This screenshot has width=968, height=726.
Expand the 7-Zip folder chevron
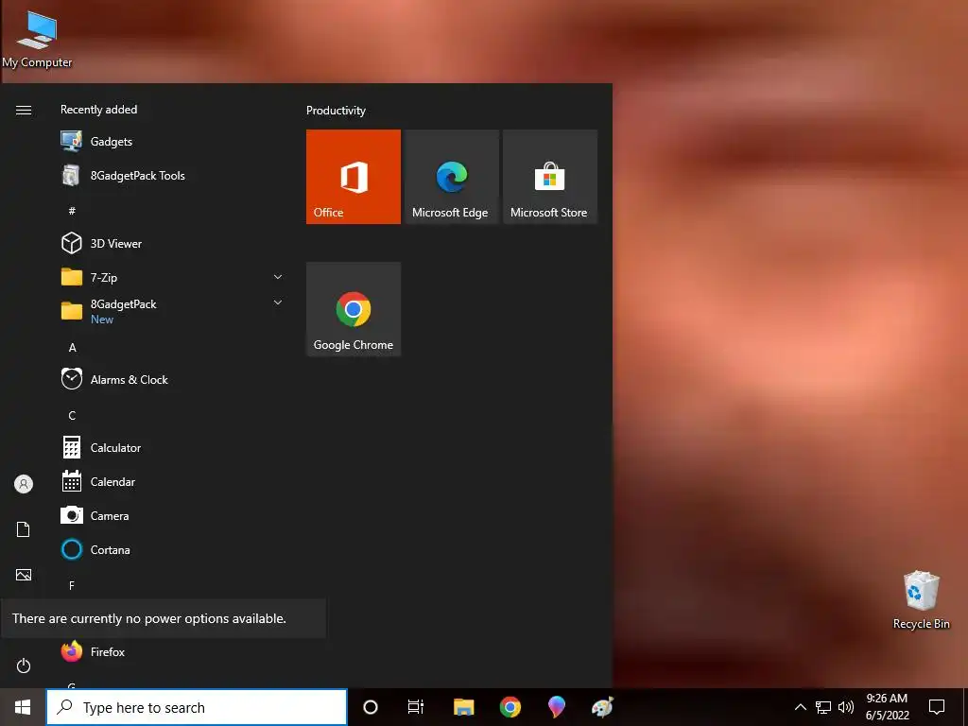click(x=278, y=277)
